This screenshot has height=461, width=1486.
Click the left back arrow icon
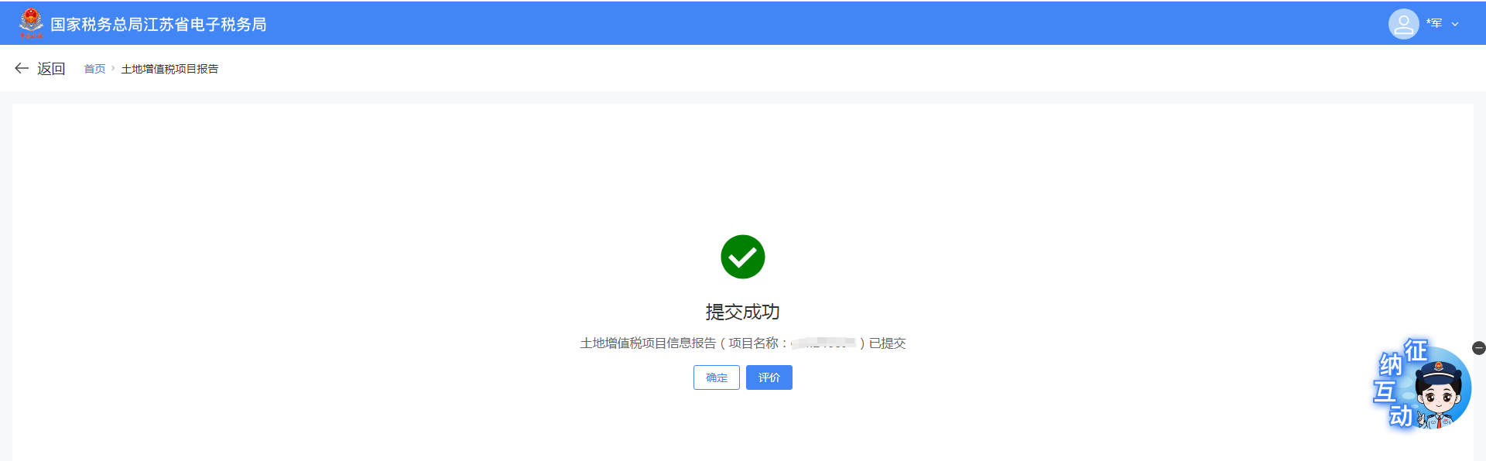(22, 68)
